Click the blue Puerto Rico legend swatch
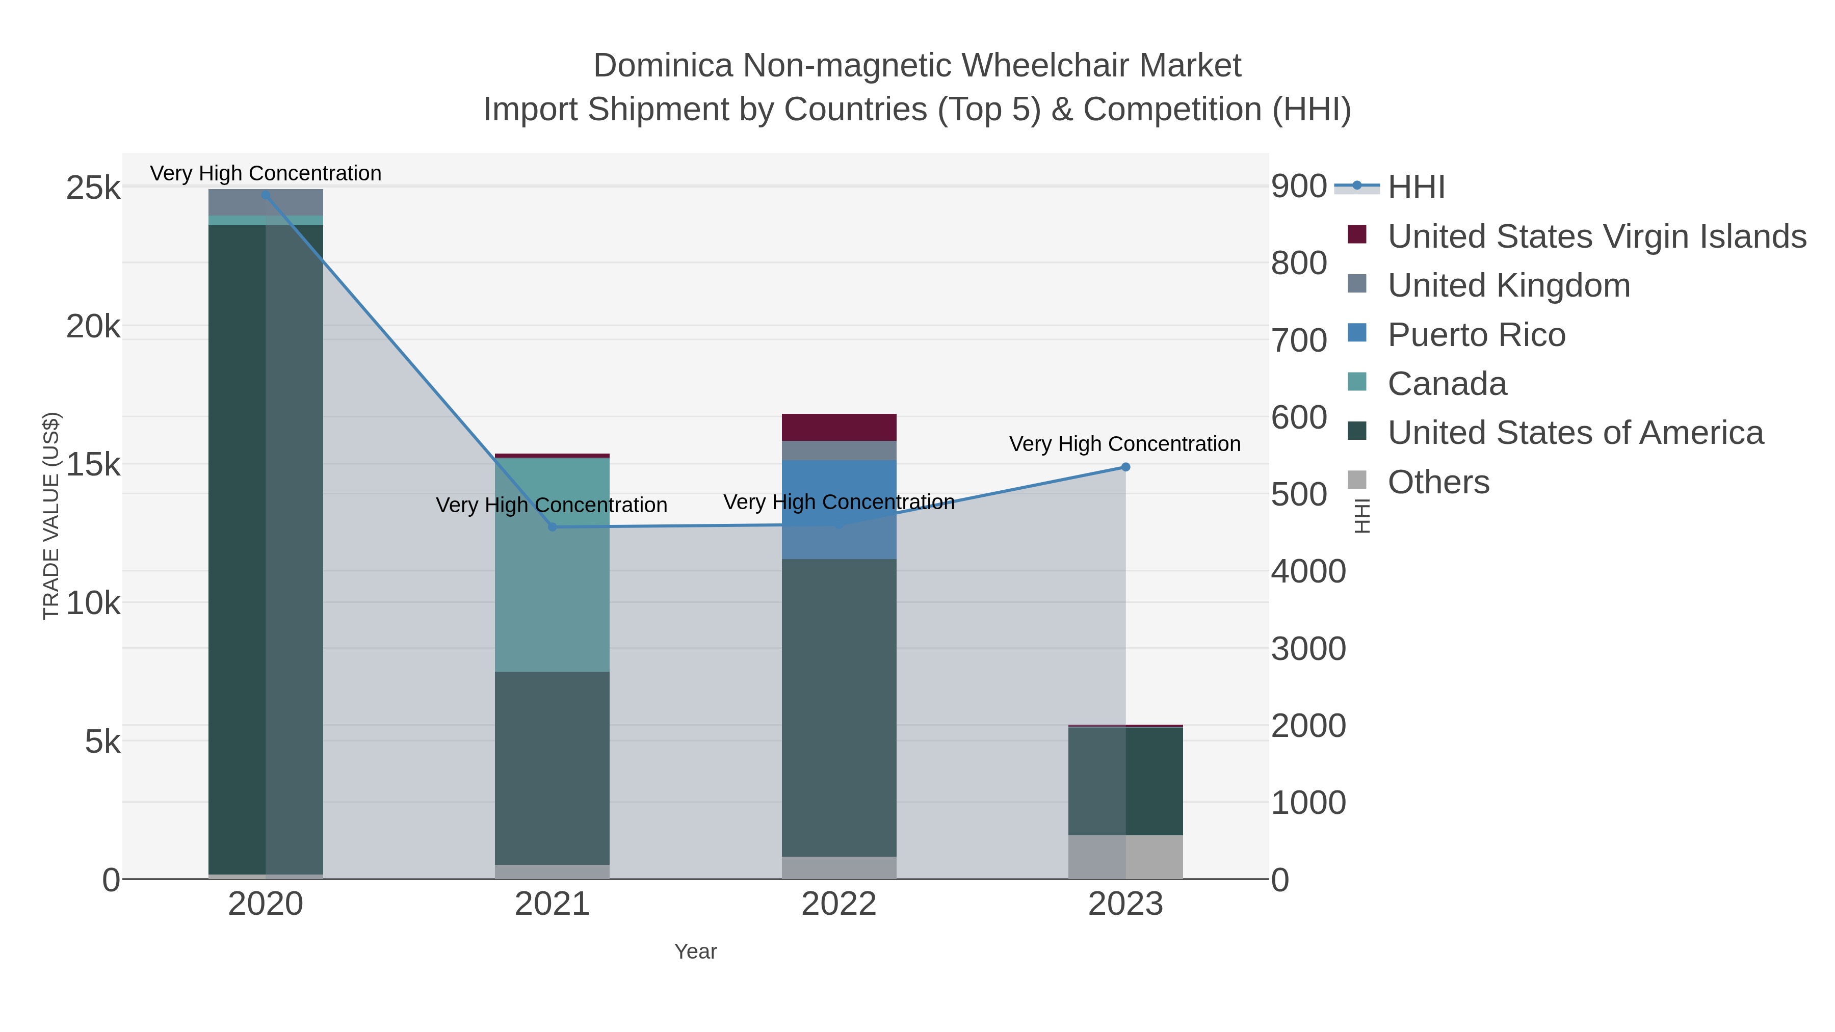The width and height of the screenshot is (1835, 1032). point(1357,333)
